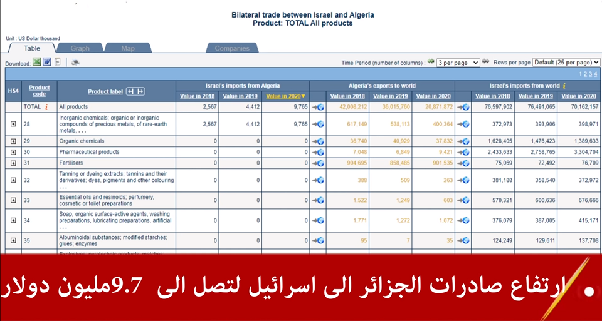Click Israel imports globe icon for Organic chemicals
The image size is (602, 321).
pos(463,141)
